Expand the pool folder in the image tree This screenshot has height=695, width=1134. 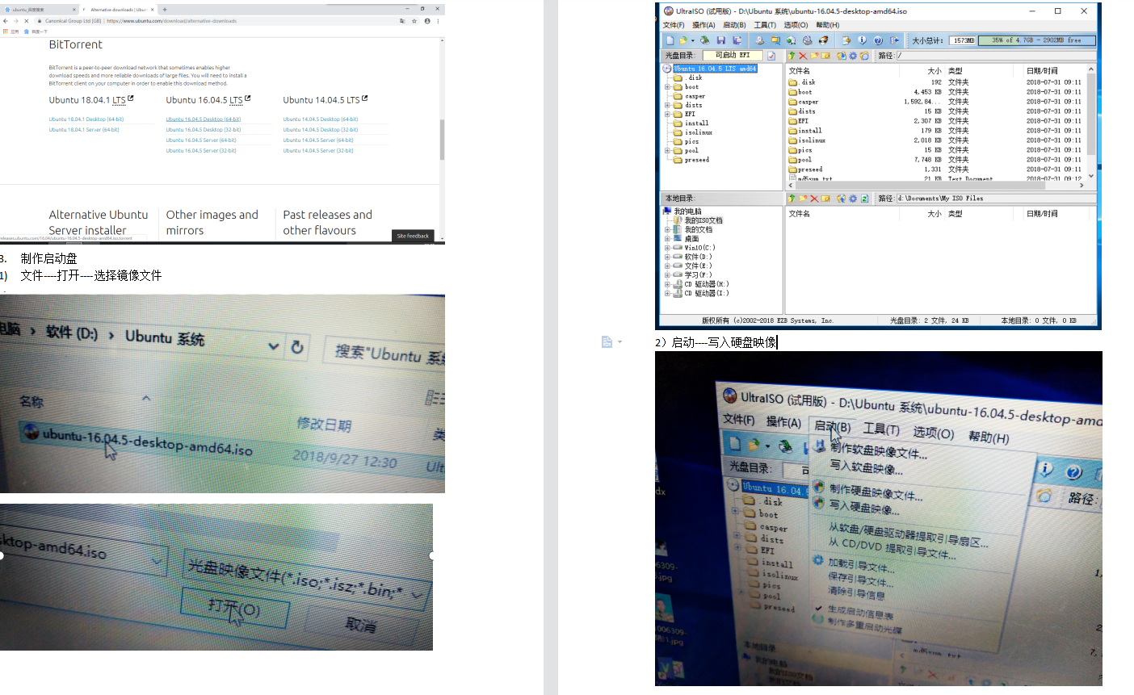coord(668,151)
